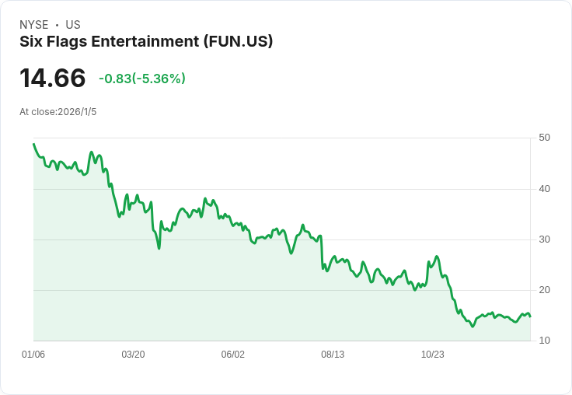Click the 40 value on the price axis
This screenshot has height=395, width=572.
[544, 189]
